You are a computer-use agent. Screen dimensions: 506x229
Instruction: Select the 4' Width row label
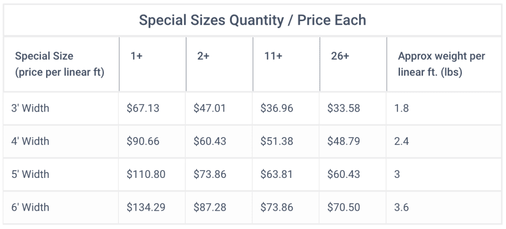[x=30, y=141]
